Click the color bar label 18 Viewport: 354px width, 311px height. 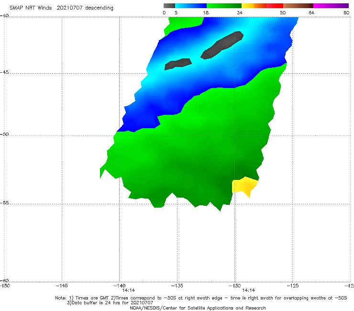tap(206, 12)
